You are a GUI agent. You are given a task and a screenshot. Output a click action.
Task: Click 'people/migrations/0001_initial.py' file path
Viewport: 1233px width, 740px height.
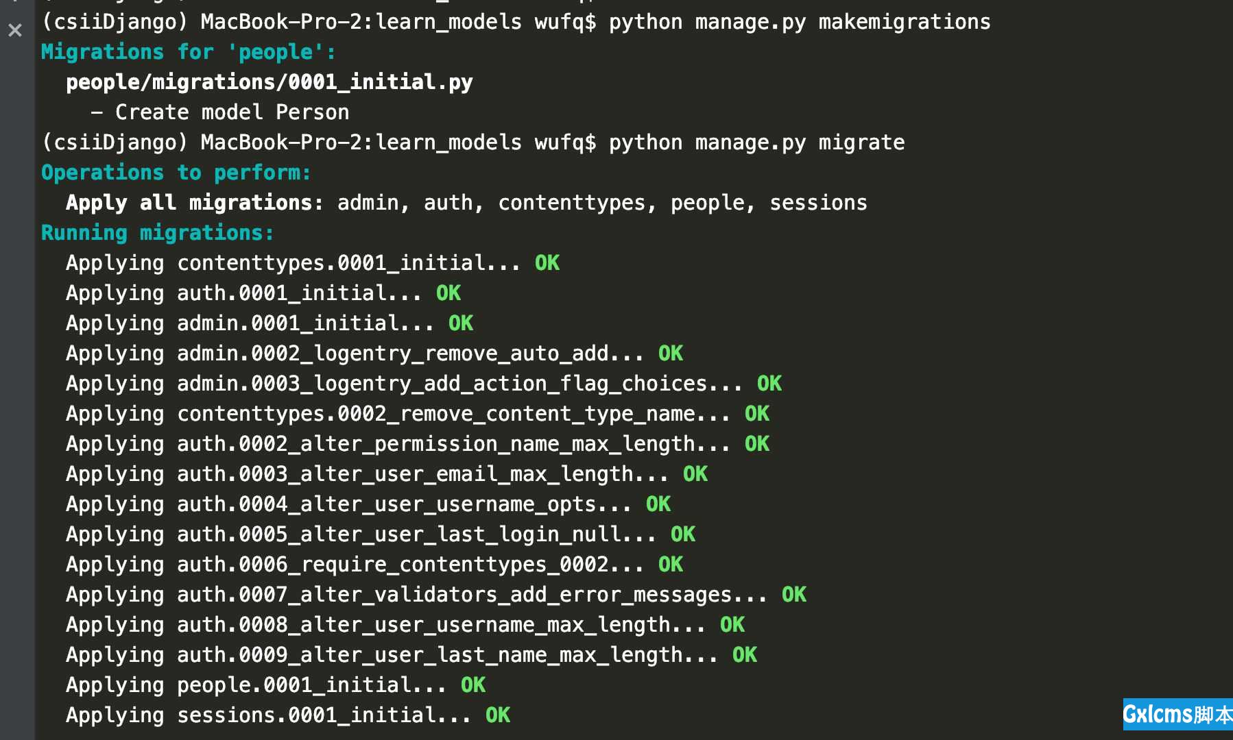click(x=270, y=82)
